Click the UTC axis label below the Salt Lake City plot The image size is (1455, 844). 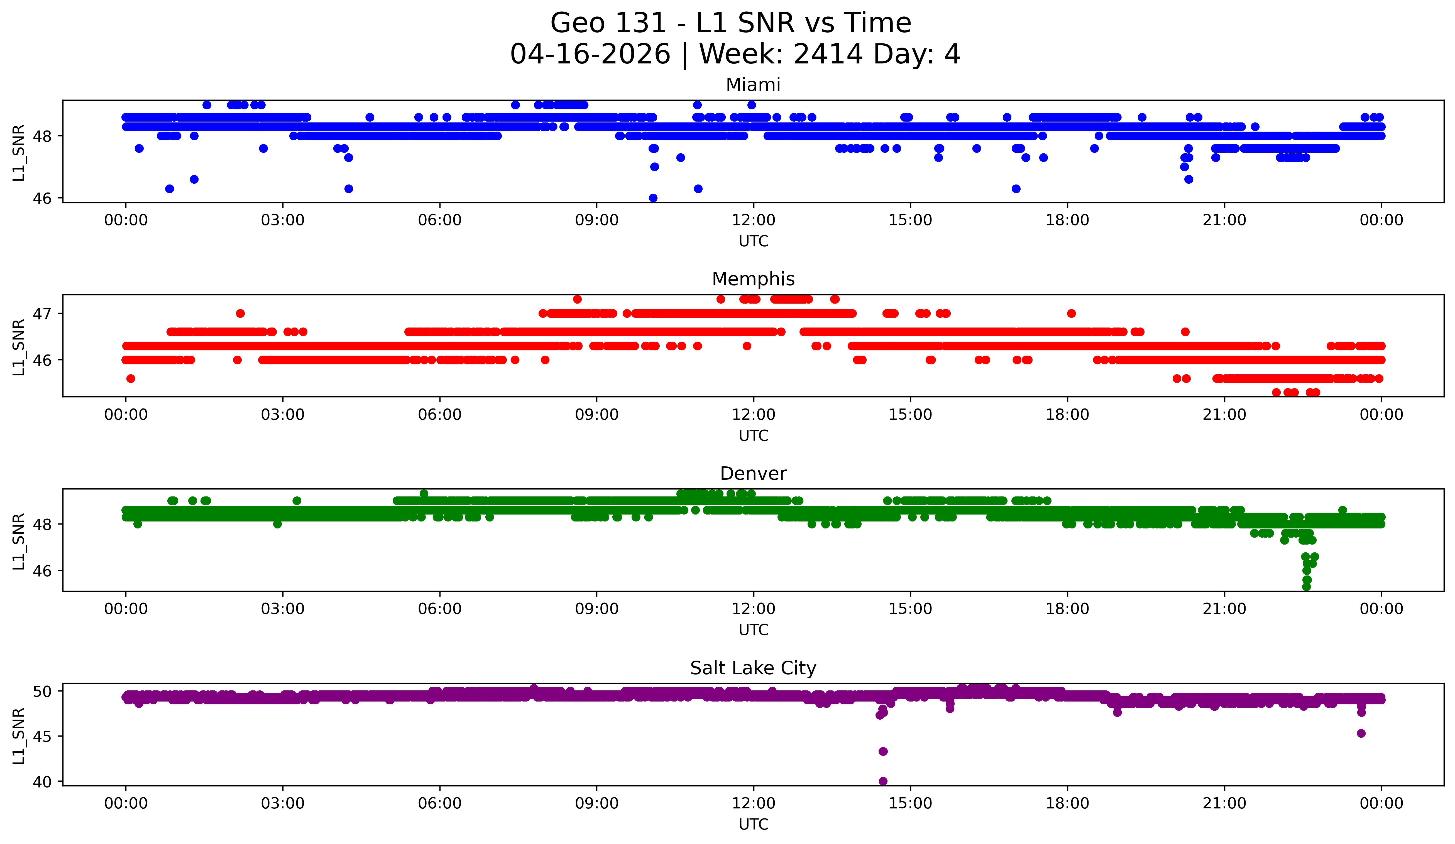[754, 825]
